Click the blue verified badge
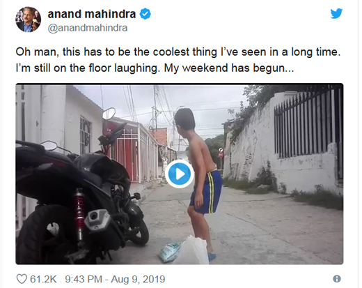The image size is (362, 288). [145, 14]
